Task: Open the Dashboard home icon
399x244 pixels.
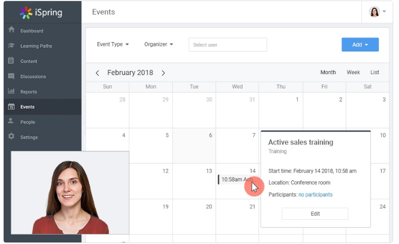Action: 11,29
